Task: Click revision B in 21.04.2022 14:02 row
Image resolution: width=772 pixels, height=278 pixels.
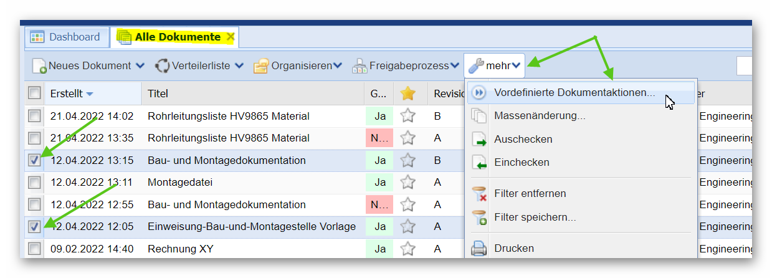Action: (437, 116)
